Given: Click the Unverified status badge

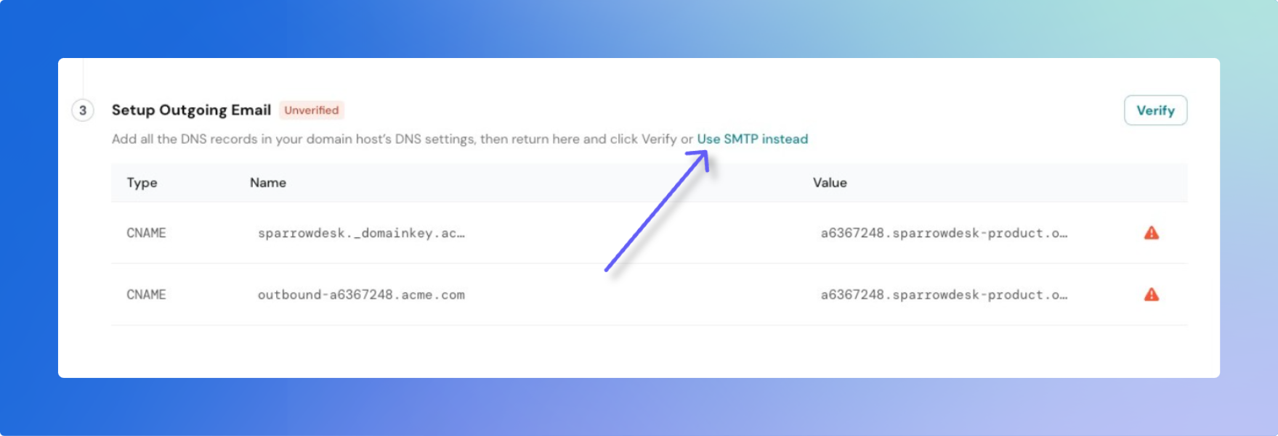Looking at the screenshot, I should coord(311,110).
